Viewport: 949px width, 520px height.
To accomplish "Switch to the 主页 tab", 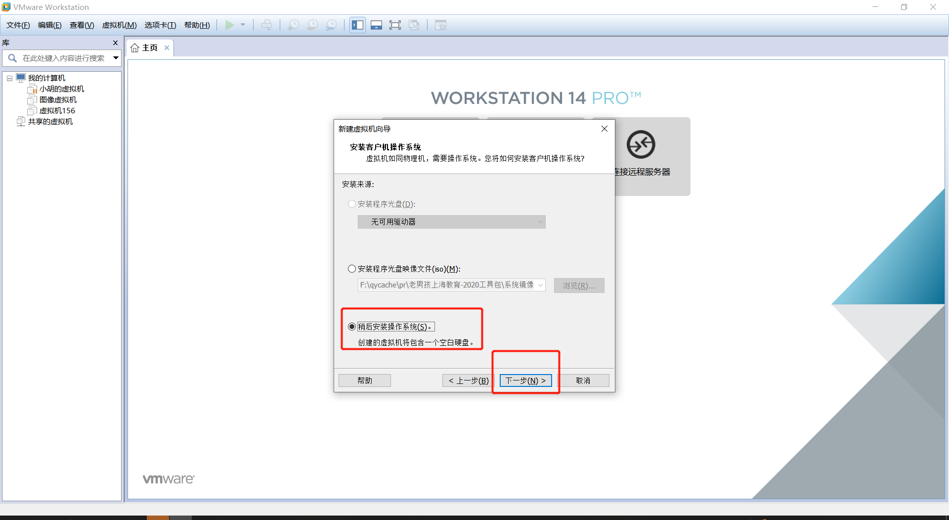I will click(150, 48).
